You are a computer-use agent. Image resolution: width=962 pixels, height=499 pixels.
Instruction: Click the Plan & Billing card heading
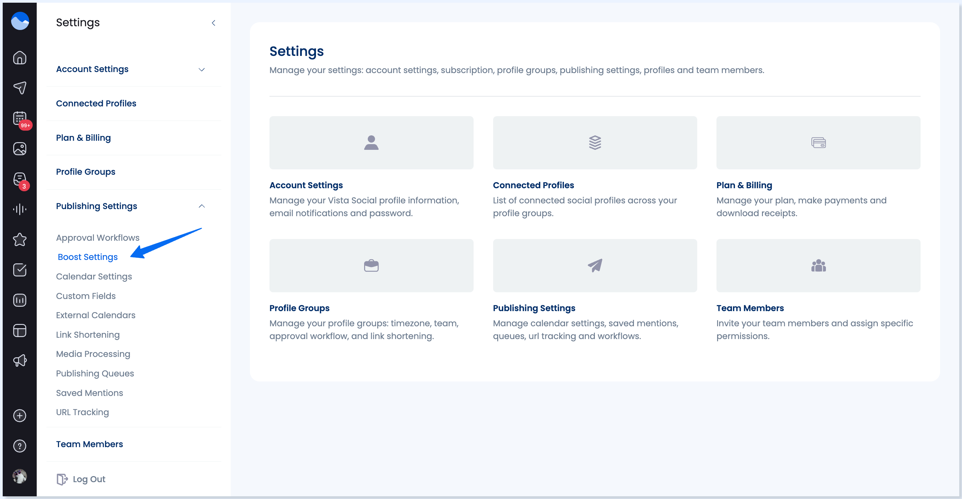[744, 185]
